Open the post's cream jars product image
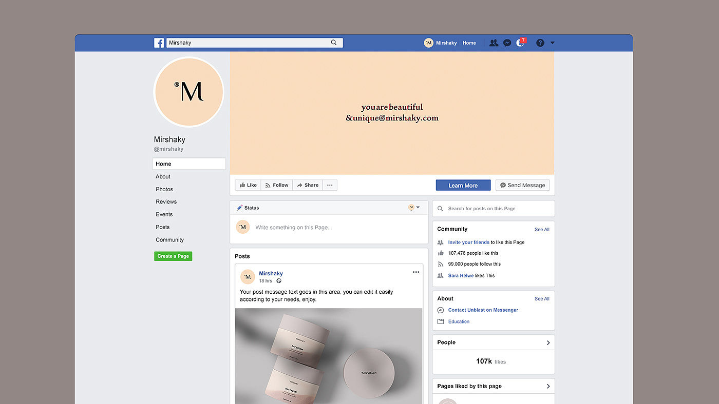 tap(329, 356)
